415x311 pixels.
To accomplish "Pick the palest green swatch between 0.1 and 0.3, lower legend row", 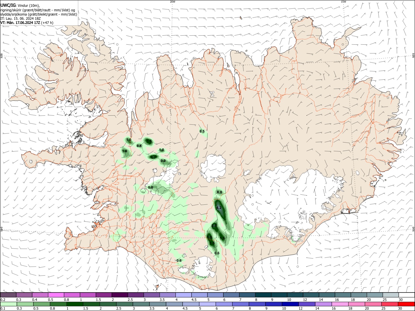I will pos(8,304).
